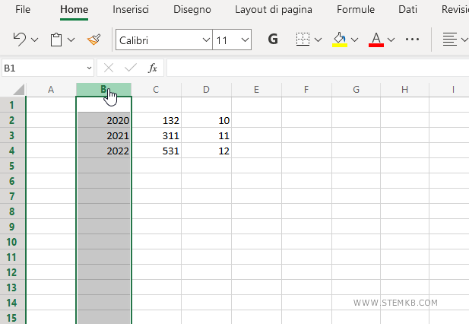Switch to the Inserisci tab
This screenshot has height=324, width=469.
130,10
